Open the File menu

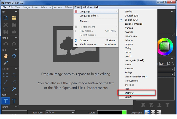point(4,7)
